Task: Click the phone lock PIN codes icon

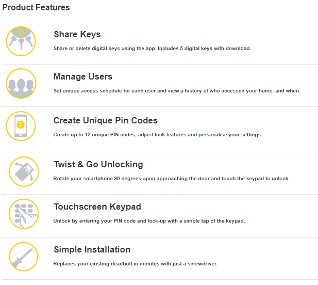Action: [21, 126]
